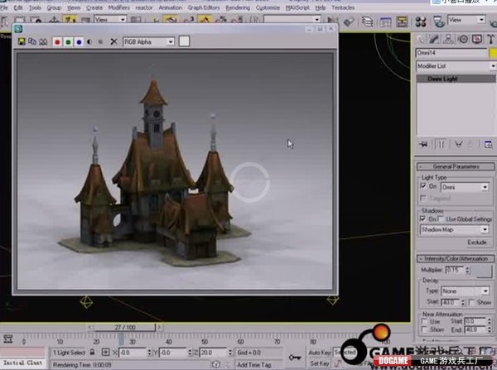Collapse the General Parameters rollout

(456, 166)
